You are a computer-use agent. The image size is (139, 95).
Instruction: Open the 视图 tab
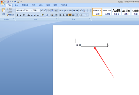(55, 5)
